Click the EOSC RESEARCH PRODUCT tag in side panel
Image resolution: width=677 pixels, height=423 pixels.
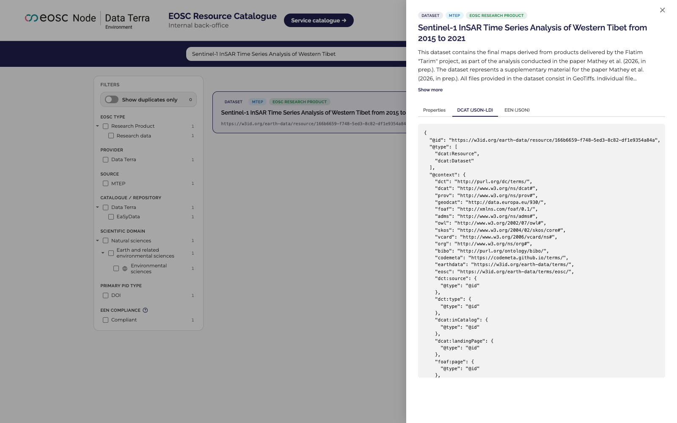click(x=496, y=16)
